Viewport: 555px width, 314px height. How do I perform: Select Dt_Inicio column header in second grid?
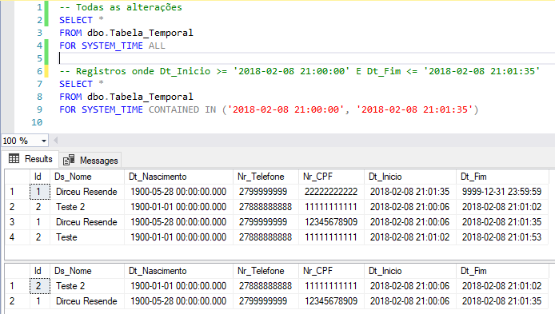(x=410, y=271)
